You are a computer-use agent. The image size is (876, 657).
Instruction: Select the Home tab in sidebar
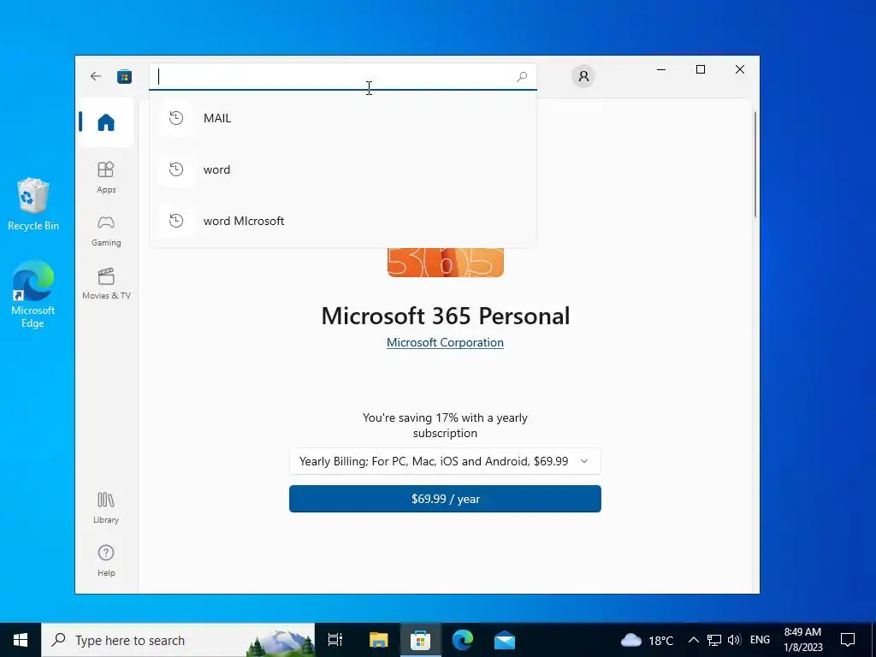(x=105, y=122)
